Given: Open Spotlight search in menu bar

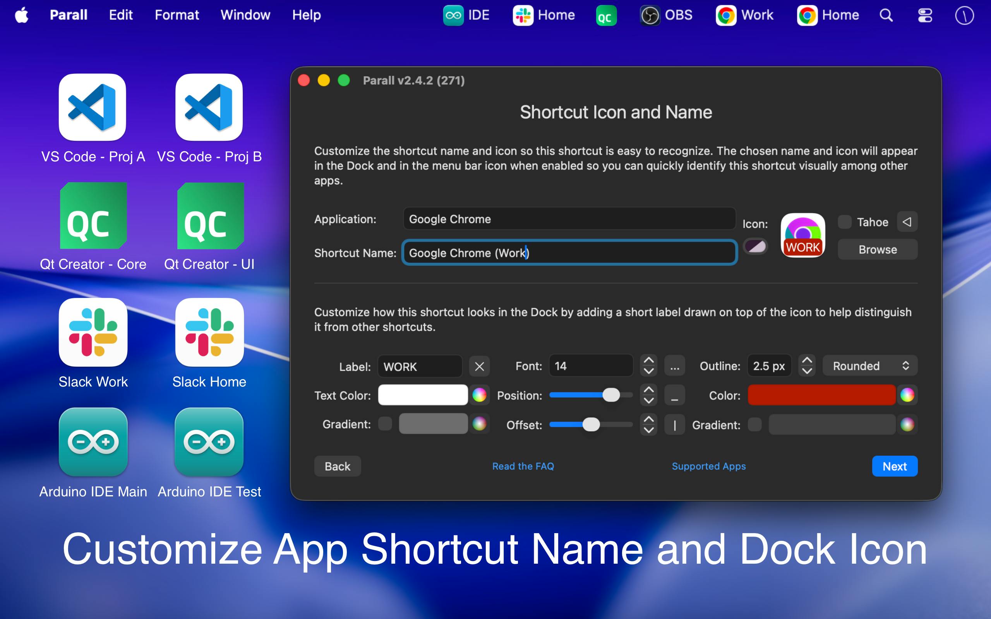Looking at the screenshot, I should (x=886, y=15).
